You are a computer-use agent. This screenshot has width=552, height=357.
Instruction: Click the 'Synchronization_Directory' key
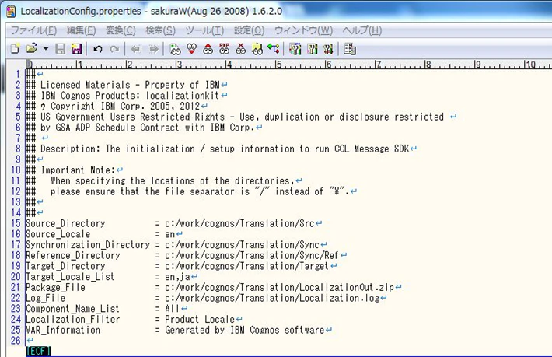88,245
